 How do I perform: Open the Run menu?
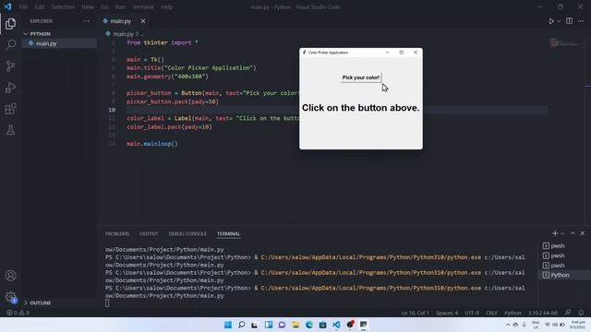point(120,6)
